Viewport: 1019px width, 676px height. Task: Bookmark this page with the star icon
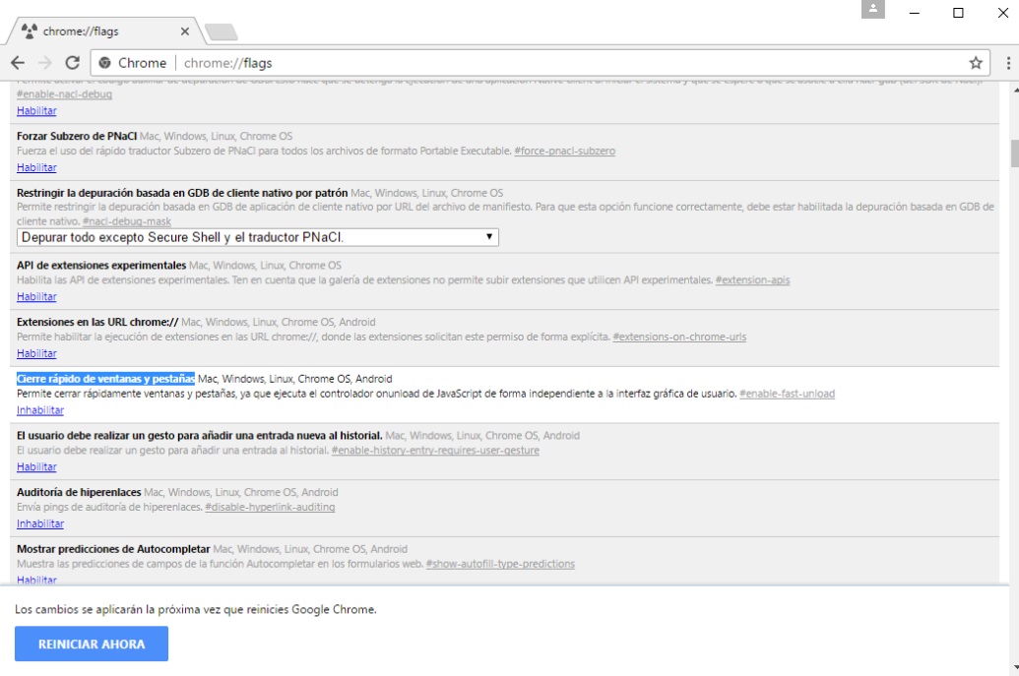[x=976, y=63]
